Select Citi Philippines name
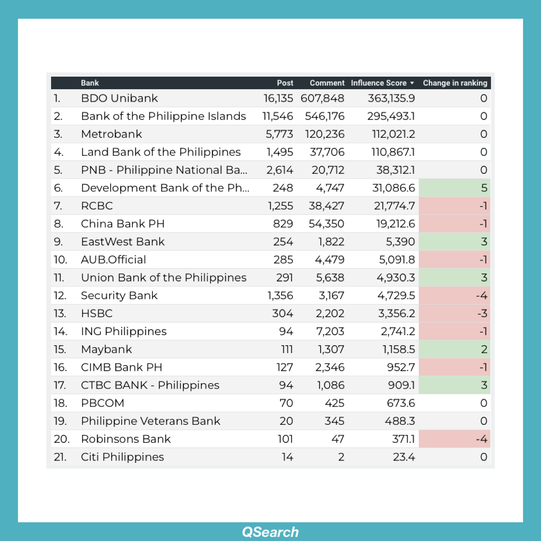 pos(123,457)
